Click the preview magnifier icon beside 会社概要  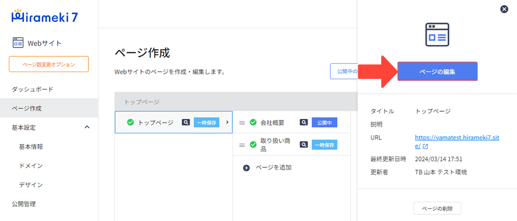tap(305, 123)
